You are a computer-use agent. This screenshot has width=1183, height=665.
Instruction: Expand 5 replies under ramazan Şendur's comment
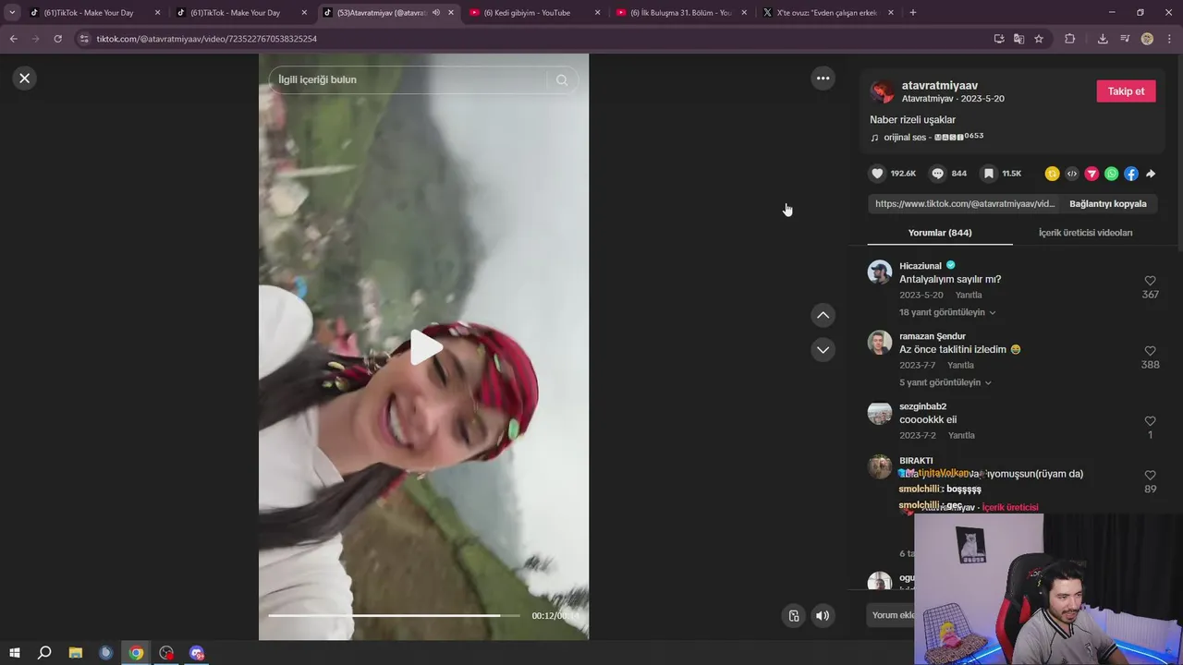click(945, 382)
